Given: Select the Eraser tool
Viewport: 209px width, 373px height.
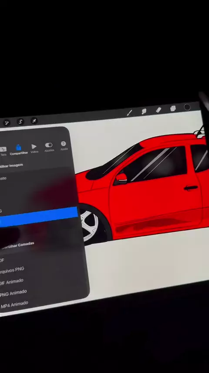Looking at the screenshot, I should 158,110.
